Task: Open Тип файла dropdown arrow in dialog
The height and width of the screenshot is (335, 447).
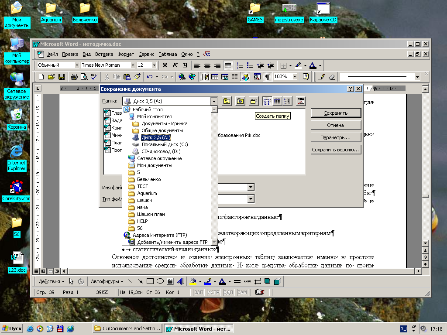Action: click(x=251, y=199)
